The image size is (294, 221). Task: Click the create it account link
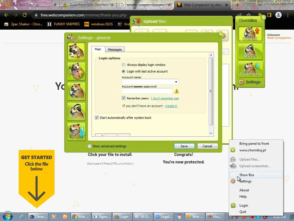point(171,106)
